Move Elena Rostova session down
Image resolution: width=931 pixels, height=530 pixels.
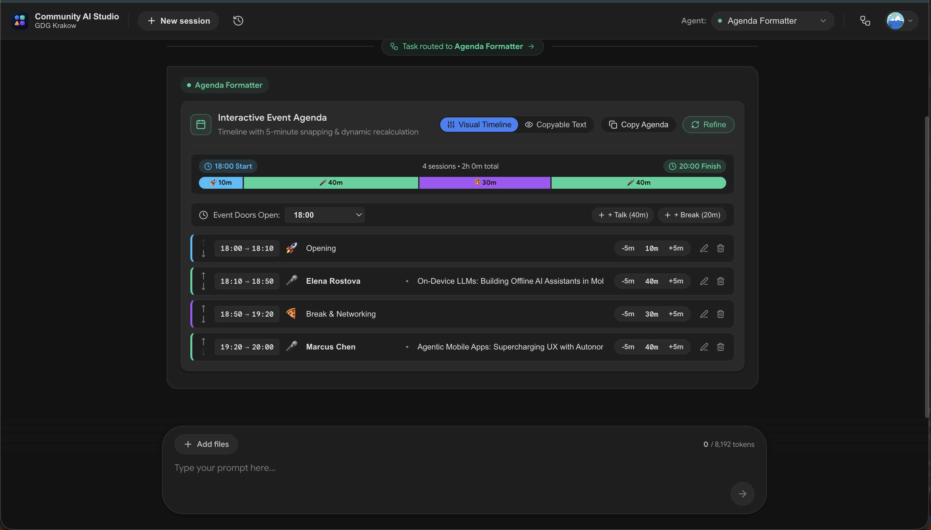(203, 286)
